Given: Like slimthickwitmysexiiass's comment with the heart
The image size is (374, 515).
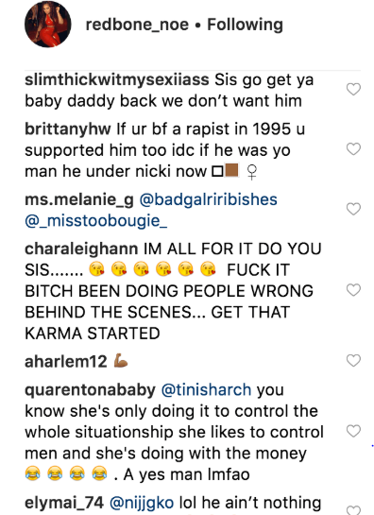Looking at the screenshot, I should coord(353,90).
